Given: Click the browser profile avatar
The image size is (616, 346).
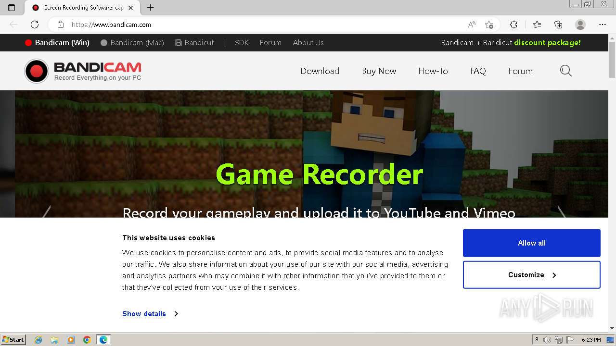Looking at the screenshot, I should [x=580, y=25].
